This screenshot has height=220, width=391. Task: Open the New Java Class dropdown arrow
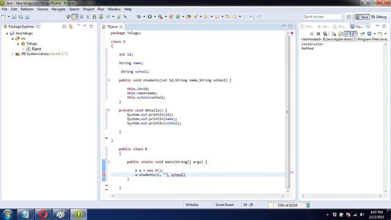coord(183,16)
